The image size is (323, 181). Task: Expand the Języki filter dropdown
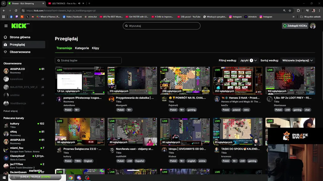click(x=248, y=60)
